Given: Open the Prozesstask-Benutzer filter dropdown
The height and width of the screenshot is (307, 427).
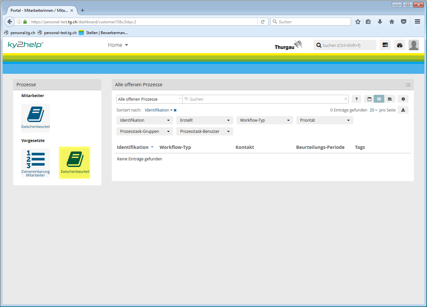Looking at the screenshot, I should [x=205, y=132].
